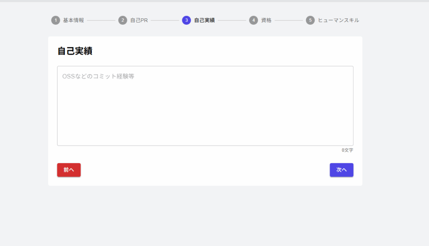This screenshot has height=246, width=429.
Task: Click the connector line between 自己実績 and 資格
Action: 232,20
